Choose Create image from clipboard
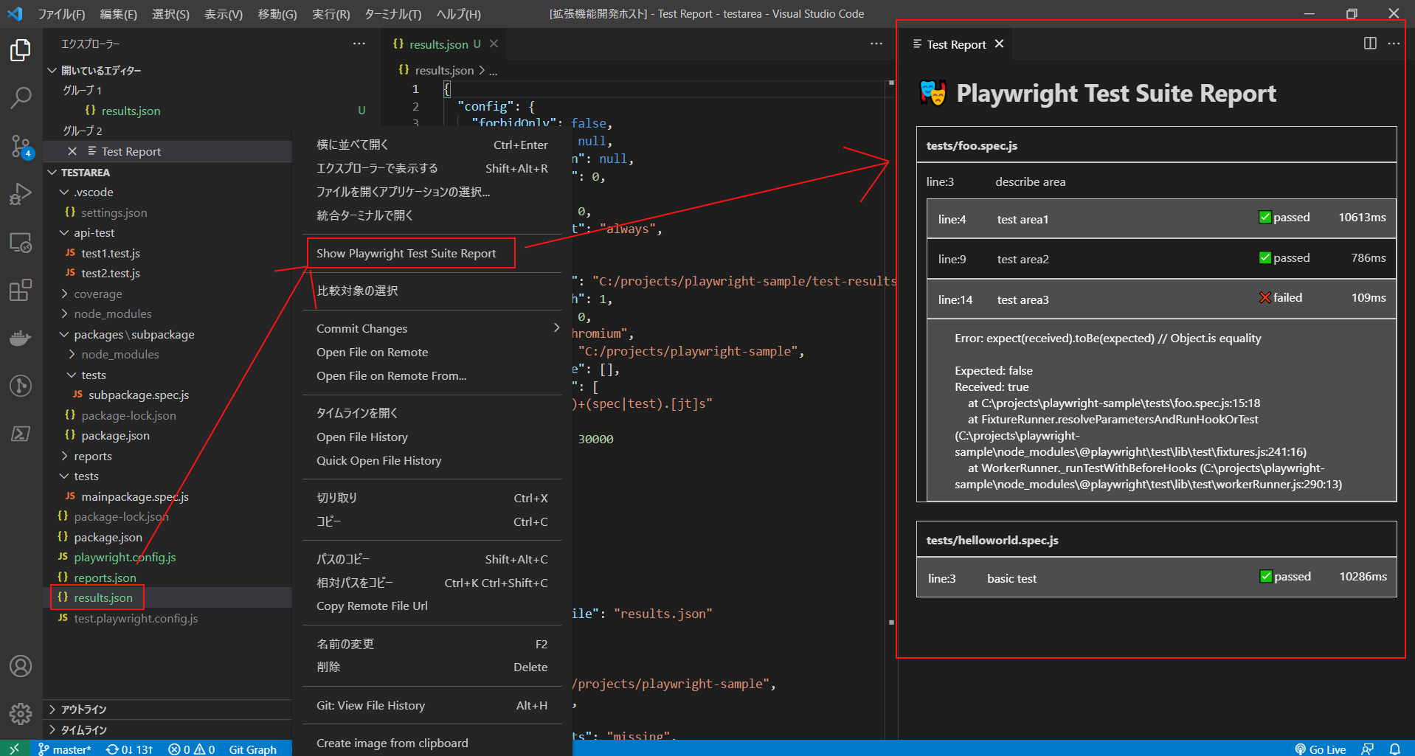Screen dimensions: 1415x756 432,743
